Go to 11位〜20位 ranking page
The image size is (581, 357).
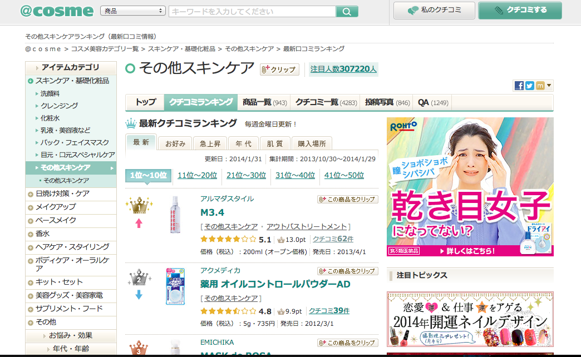coord(197,175)
